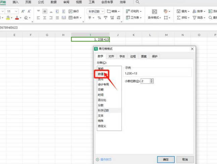Expand the fill color dropdown arrow
Screen dimensions: 217x164
12,18
